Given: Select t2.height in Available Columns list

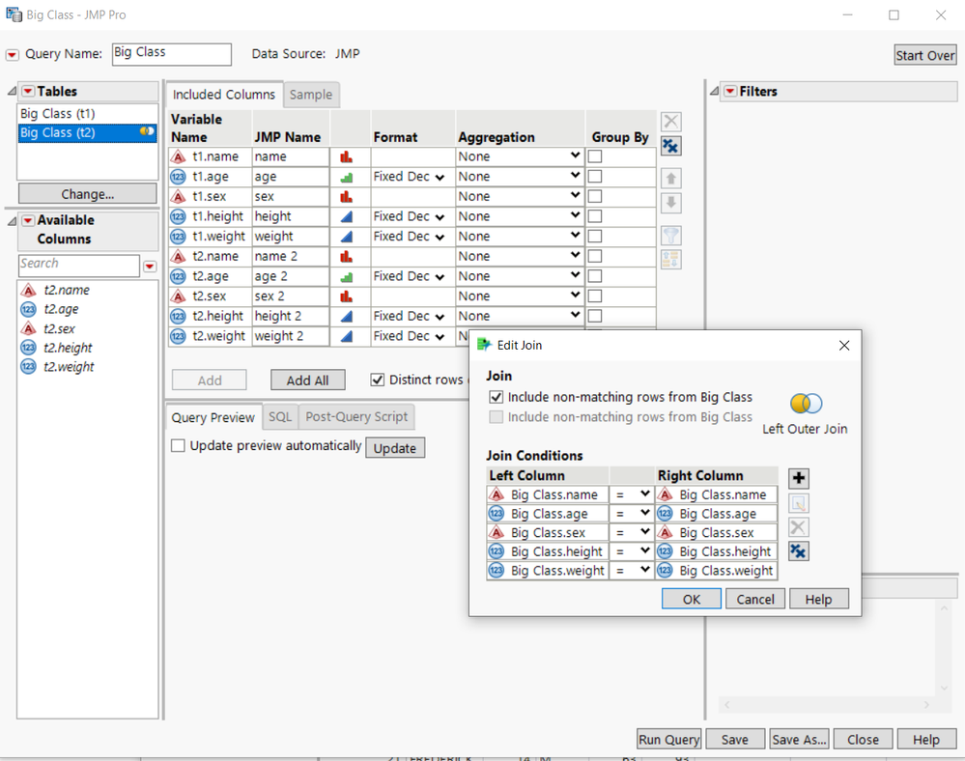Looking at the screenshot, I should pos(68,348).
